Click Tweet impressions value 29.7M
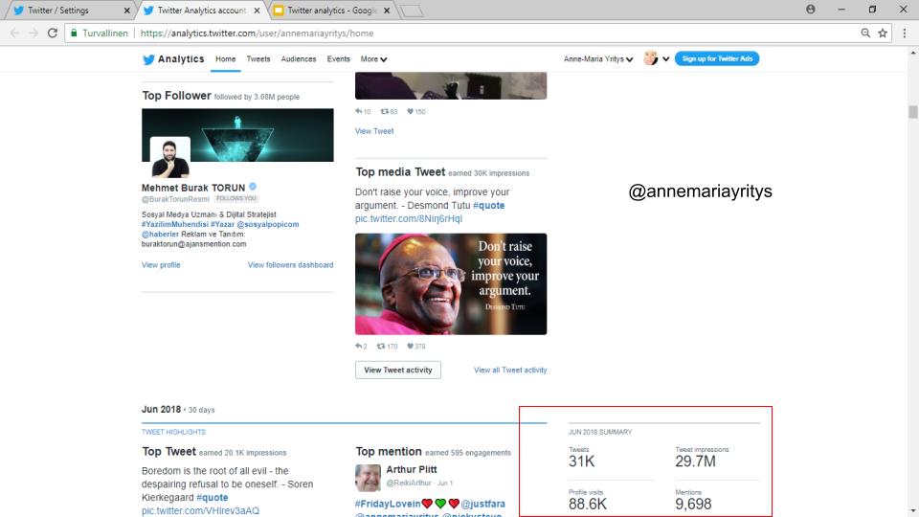The height and width of the screenshot is (517, 919). 695,461
